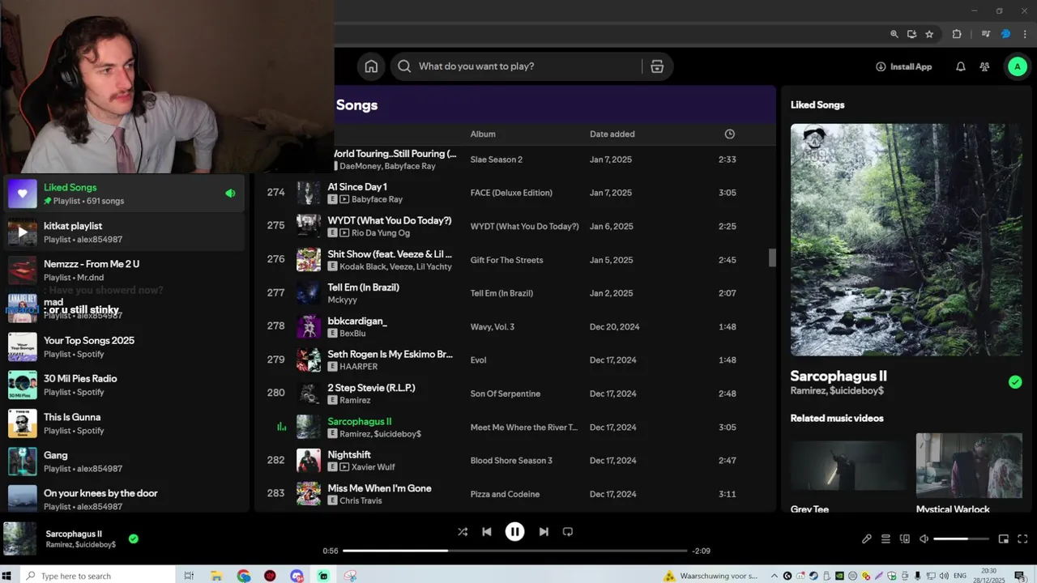The height and width of the screenshot is (583, 1037).
Task: Open album link 'Gift For The Streets'
Action: 506,260
